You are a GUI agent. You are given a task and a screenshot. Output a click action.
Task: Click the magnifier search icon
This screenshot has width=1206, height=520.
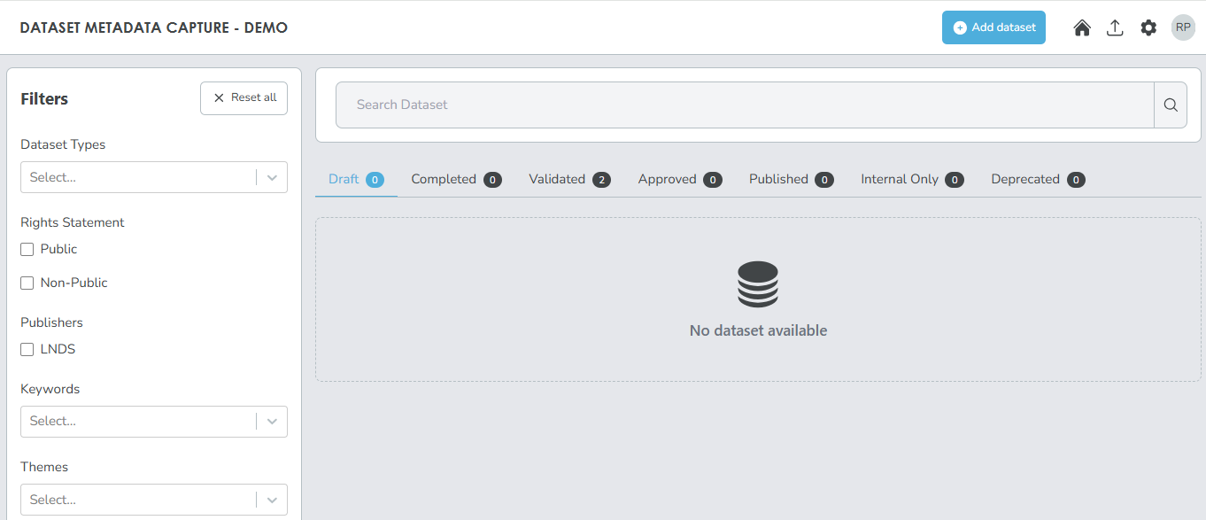point(1170,105)
